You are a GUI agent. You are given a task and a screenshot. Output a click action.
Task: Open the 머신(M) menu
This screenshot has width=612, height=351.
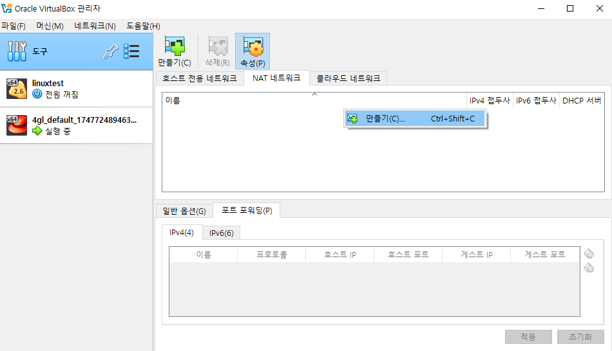[50, 26]
